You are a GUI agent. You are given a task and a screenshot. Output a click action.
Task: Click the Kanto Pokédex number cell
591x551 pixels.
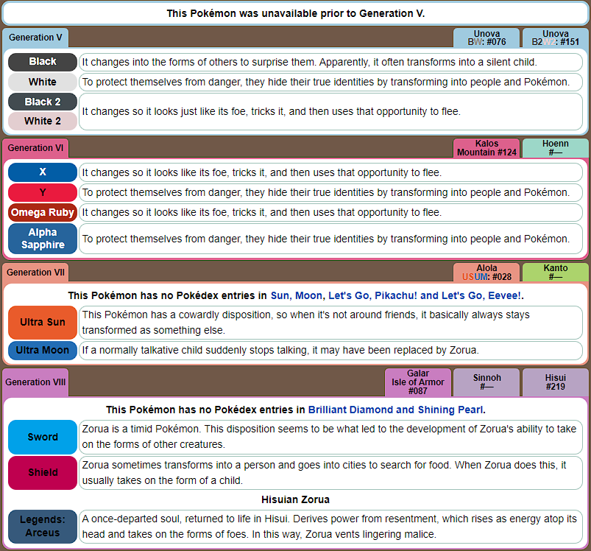pos(555,273)
